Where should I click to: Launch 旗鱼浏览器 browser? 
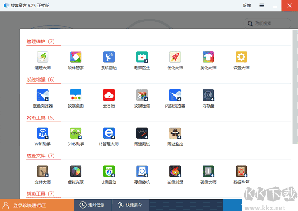click(x=42, y=98)
